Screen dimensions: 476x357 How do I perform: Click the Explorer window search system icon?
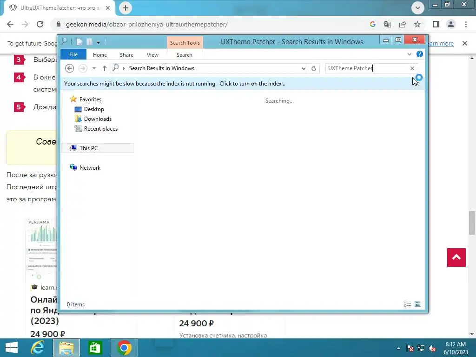tap(64, 41)
